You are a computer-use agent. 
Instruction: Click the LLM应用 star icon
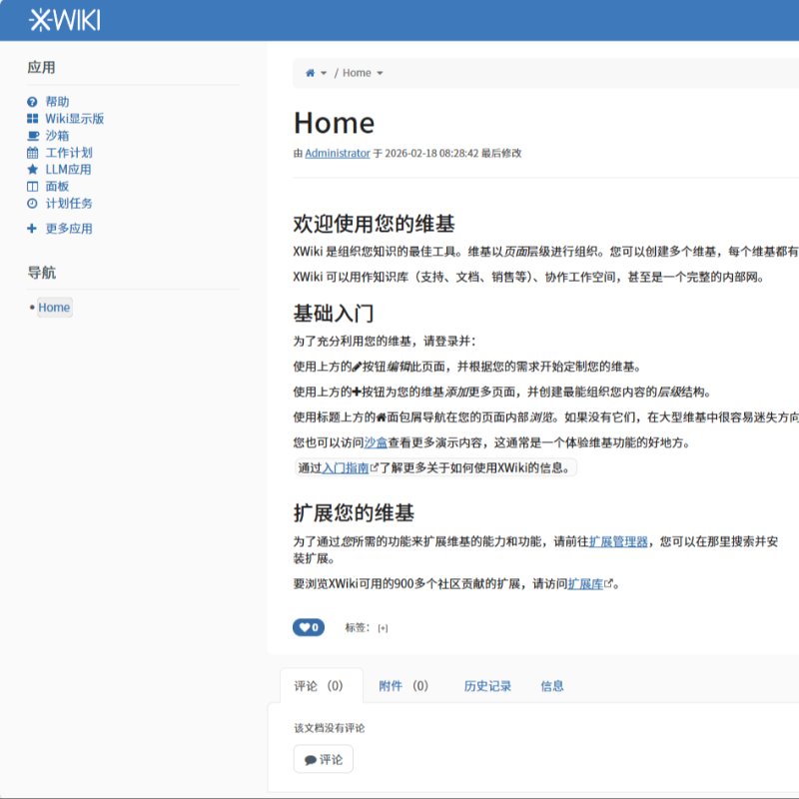(x=32, y=169)
